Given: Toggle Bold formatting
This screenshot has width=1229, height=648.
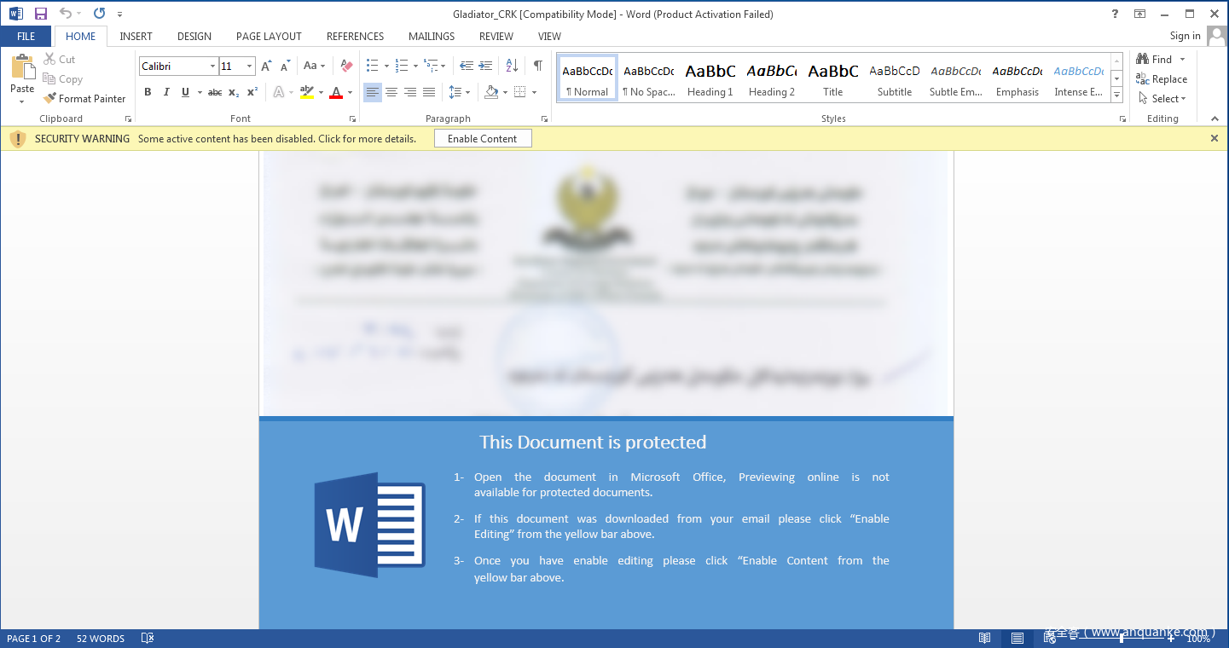Looking at the screenshot, I should [148, 92].
